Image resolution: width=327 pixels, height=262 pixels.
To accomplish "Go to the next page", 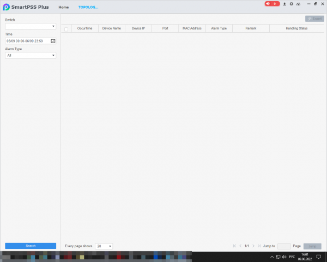I will (253, 246).
